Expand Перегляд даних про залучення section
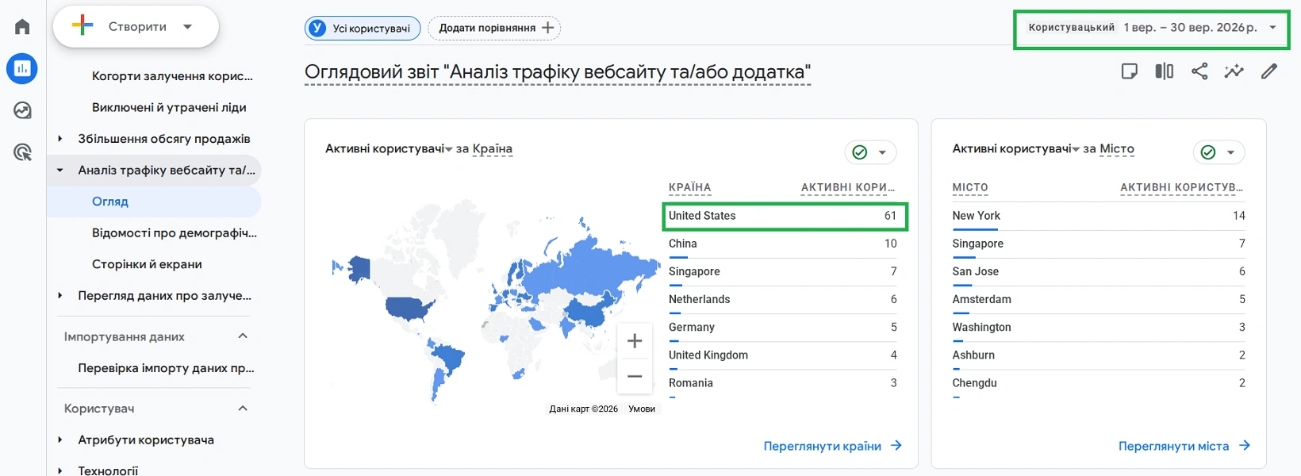The height and width of the screenshot is (476, 1301). click(60, 296)
